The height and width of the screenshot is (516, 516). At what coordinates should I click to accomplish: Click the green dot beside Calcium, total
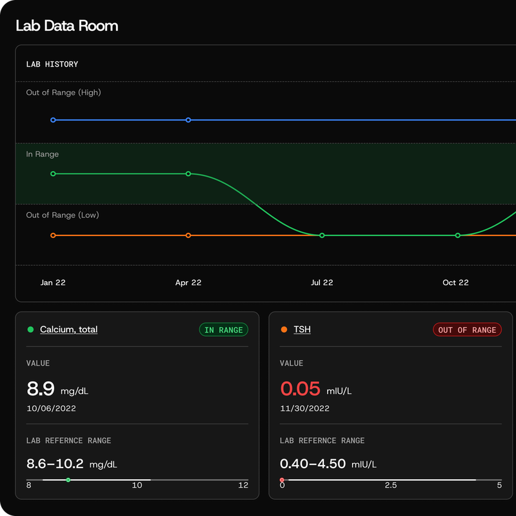(x=30, y=330)
